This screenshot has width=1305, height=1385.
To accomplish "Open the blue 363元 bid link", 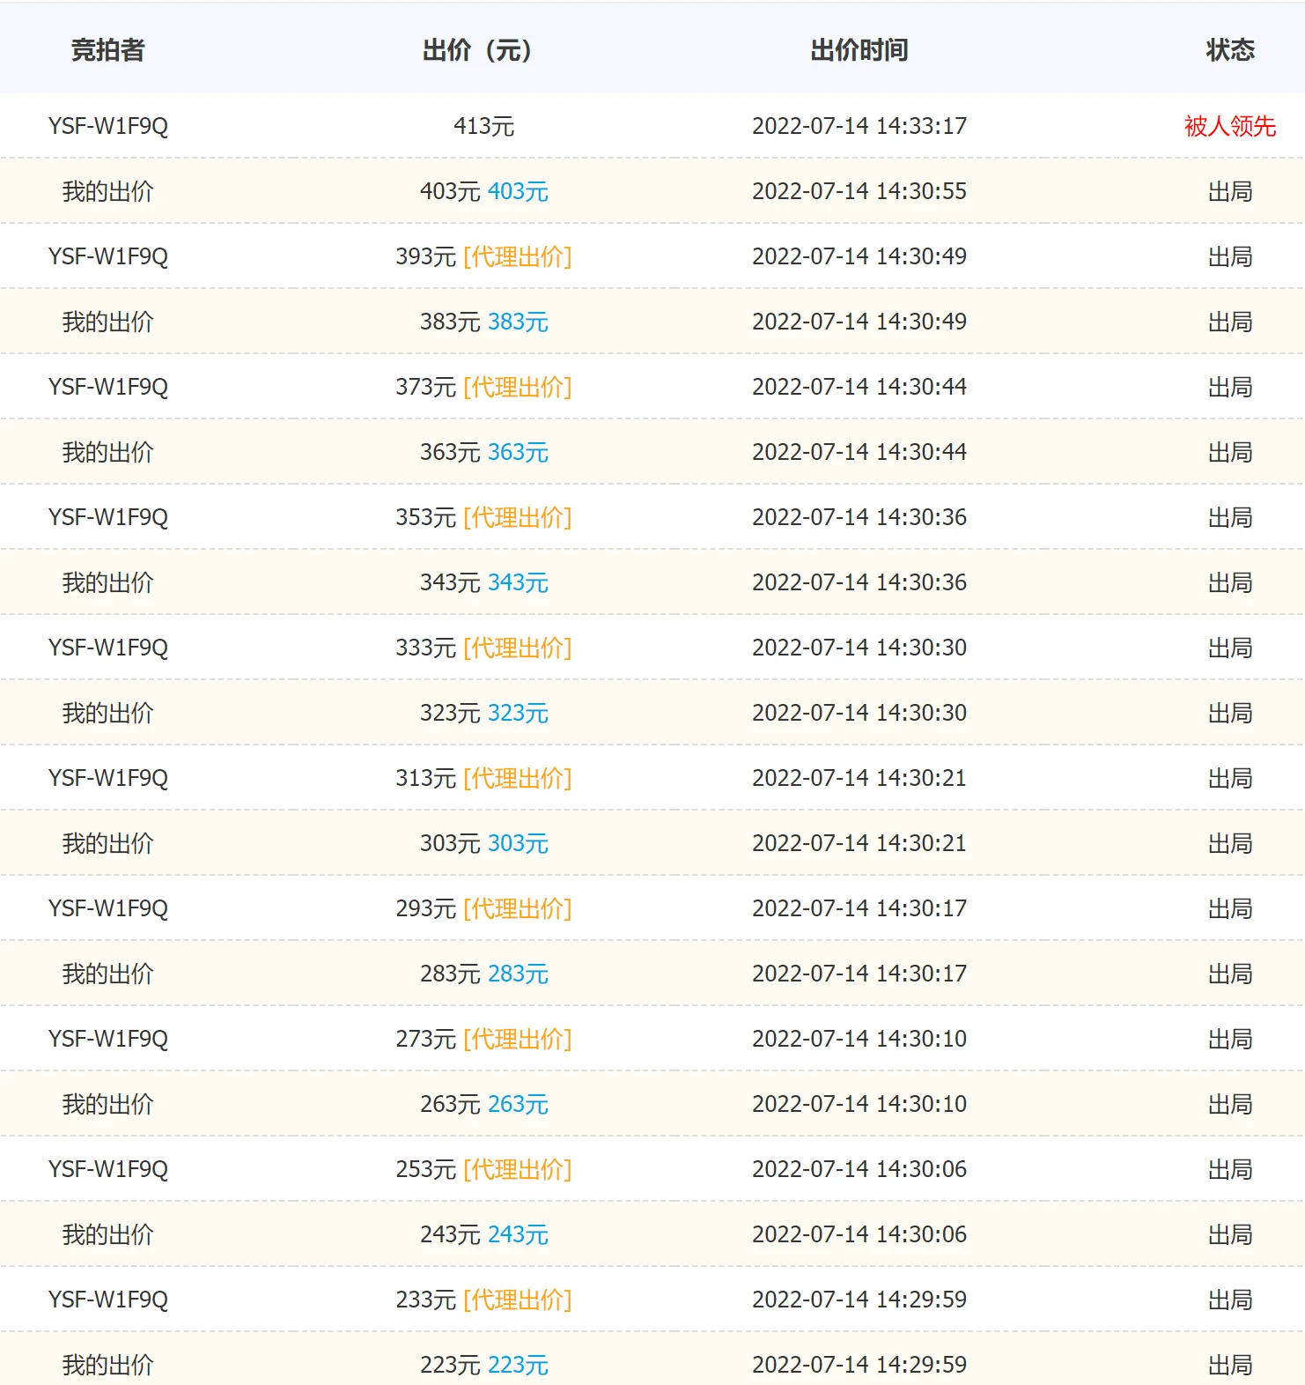I will point(518,452).
